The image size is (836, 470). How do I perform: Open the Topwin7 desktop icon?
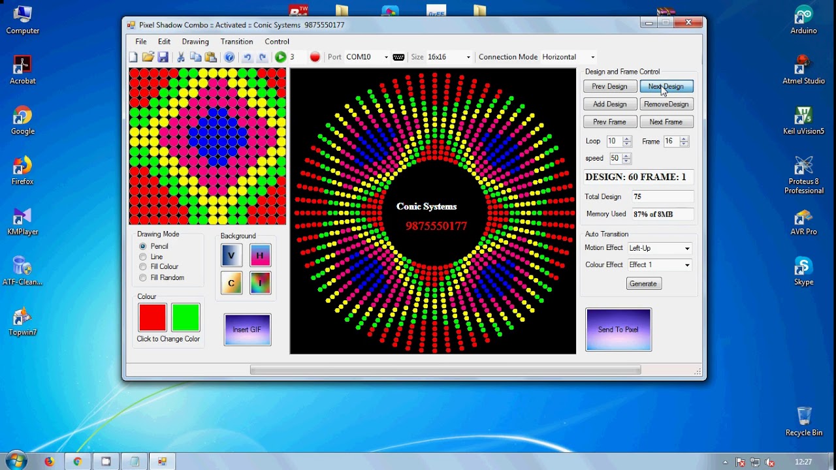click(22, 322)
